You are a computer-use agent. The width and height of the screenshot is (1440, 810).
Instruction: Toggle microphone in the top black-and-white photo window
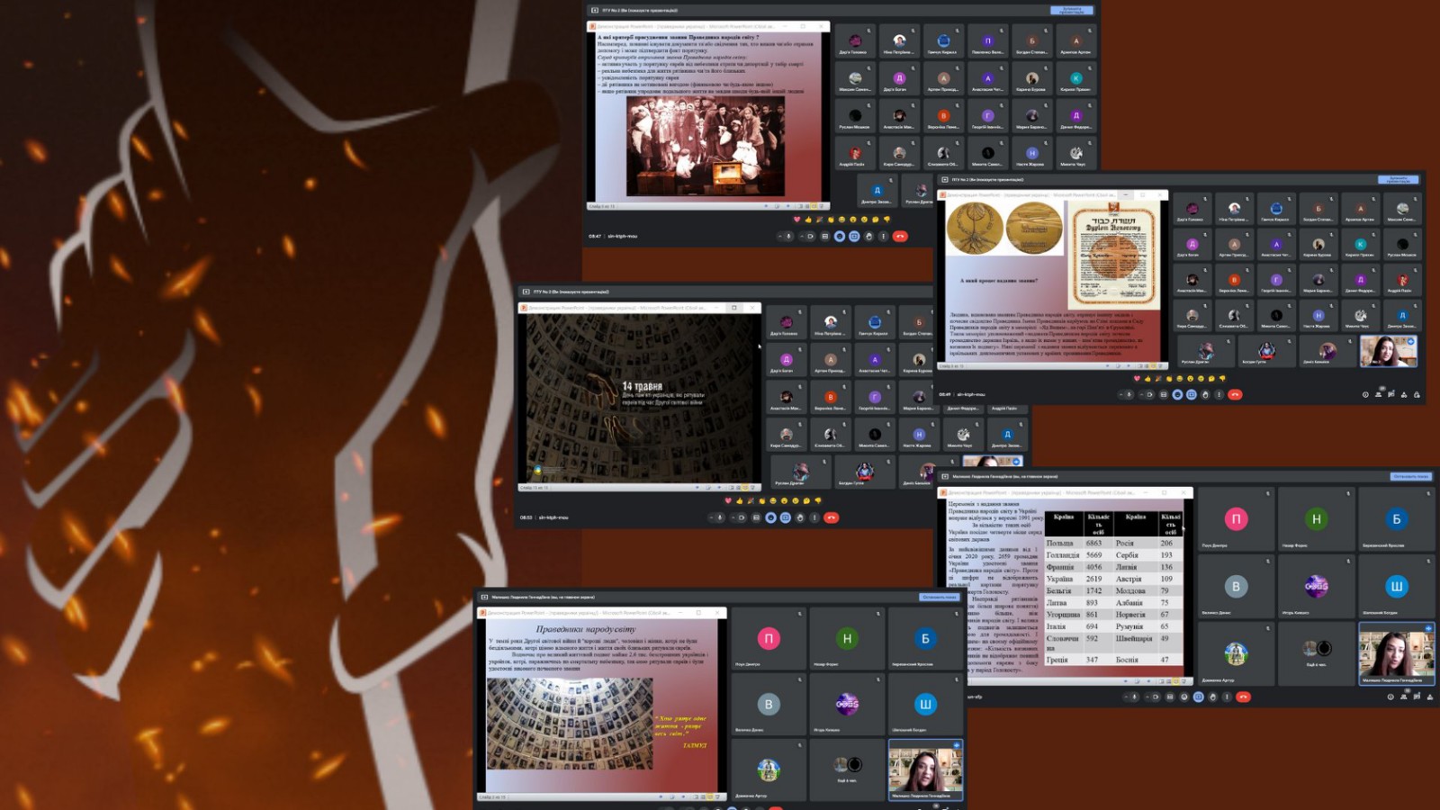pos(788,237)
